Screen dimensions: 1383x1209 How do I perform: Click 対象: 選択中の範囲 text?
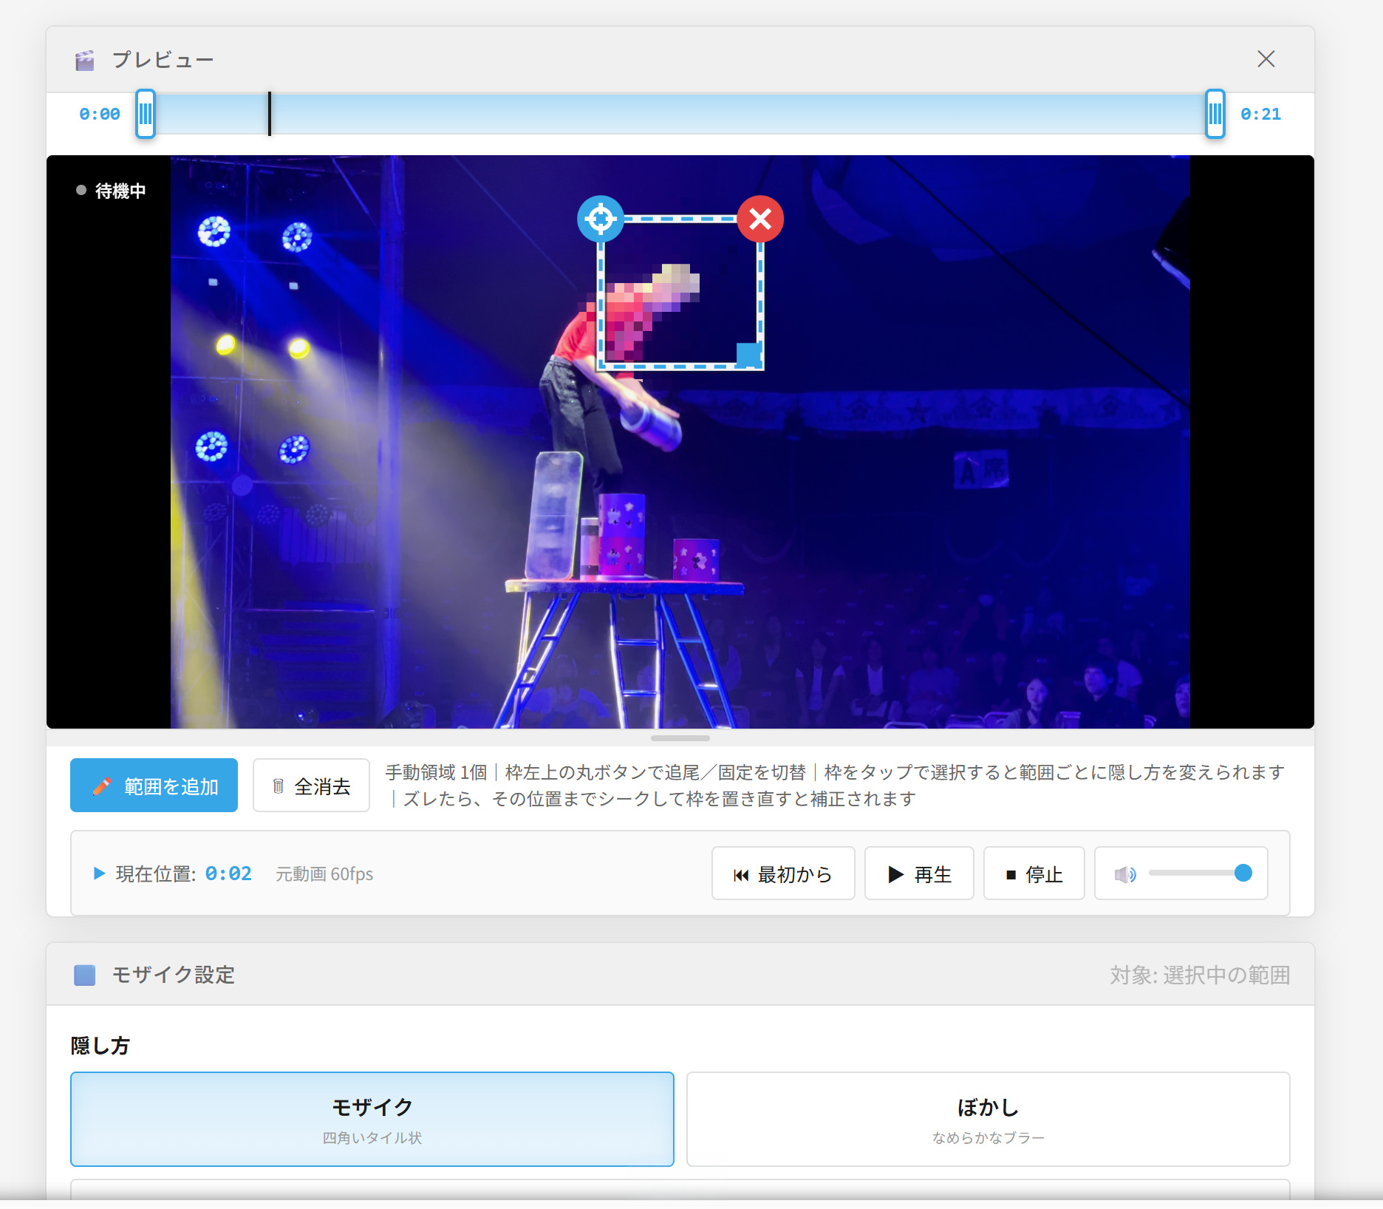click(1200, 975)
